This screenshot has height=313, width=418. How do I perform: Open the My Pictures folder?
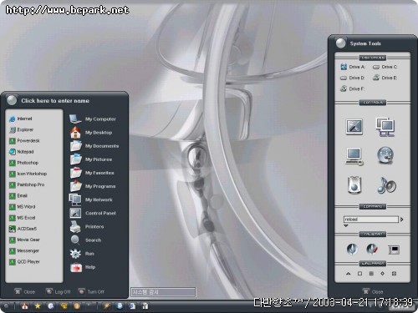pyautogui.click(x=91, y=159)
